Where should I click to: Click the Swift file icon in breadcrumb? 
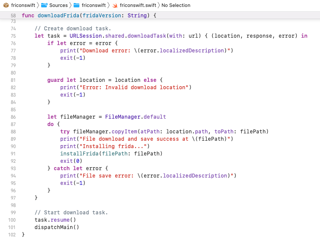click(115, 5)
